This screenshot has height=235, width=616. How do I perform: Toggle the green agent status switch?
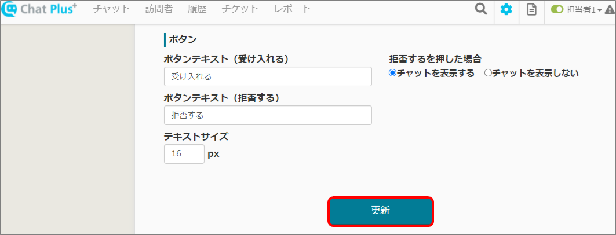tap(557, 10)
